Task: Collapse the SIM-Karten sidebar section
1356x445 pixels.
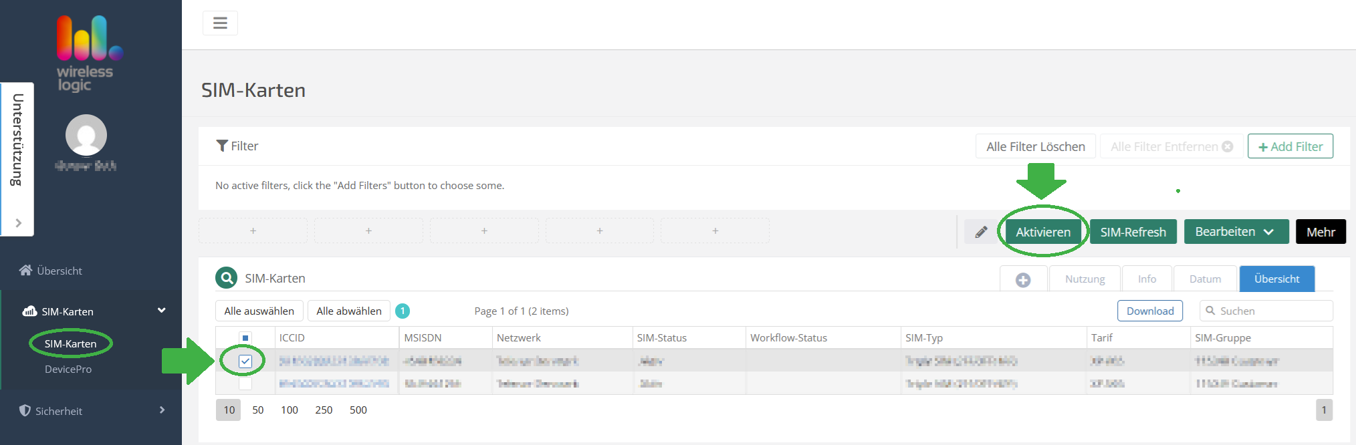Action: pos(160,311)
